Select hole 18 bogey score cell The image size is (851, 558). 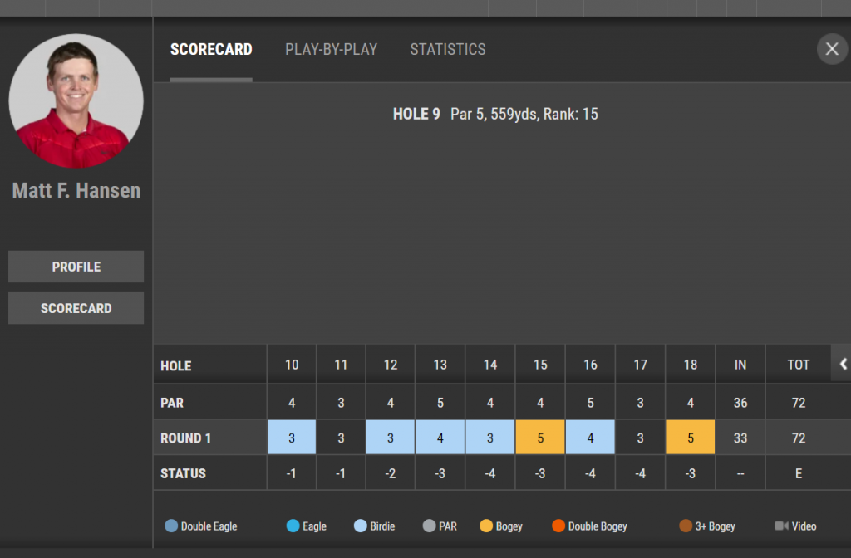coord(691,437)
